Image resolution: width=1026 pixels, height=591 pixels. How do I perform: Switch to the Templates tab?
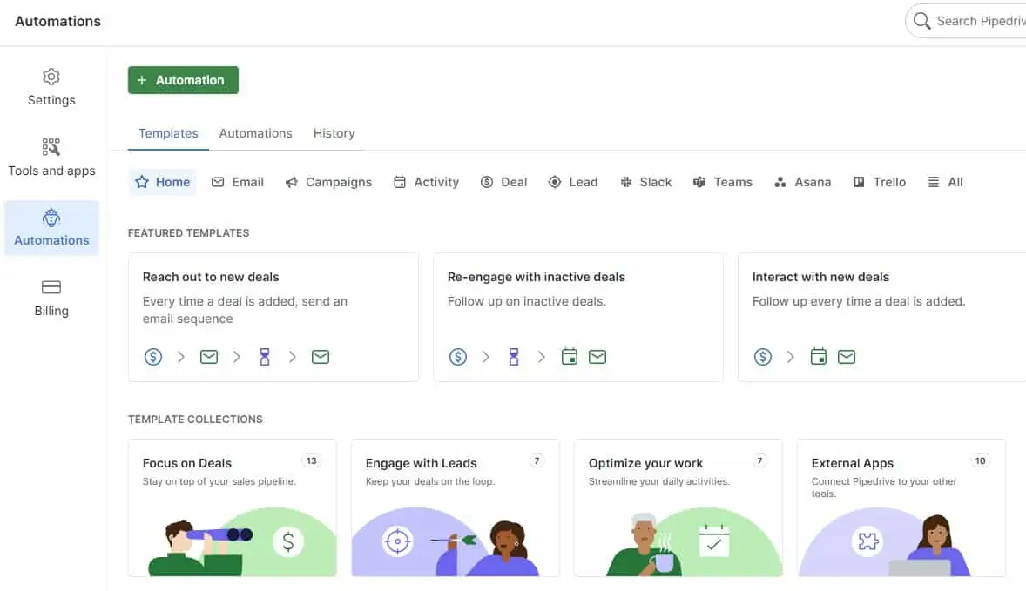(x=168, y=133)
